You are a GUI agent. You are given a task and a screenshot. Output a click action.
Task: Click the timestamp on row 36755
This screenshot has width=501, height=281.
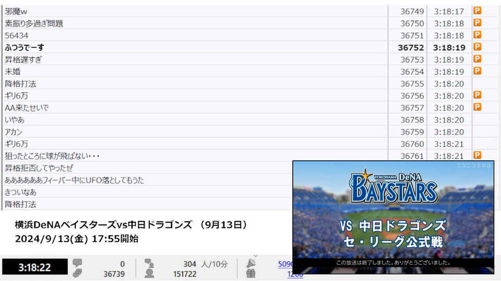(449, 84)
